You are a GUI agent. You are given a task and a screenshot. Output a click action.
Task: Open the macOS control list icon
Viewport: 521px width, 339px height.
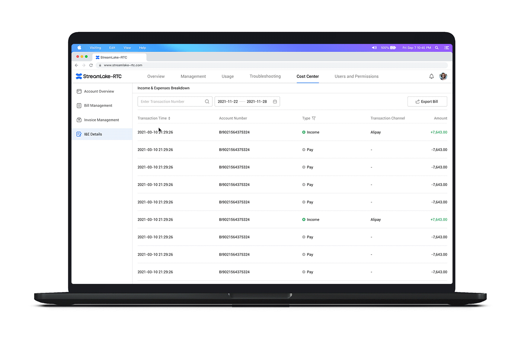(x=447, y=48)
